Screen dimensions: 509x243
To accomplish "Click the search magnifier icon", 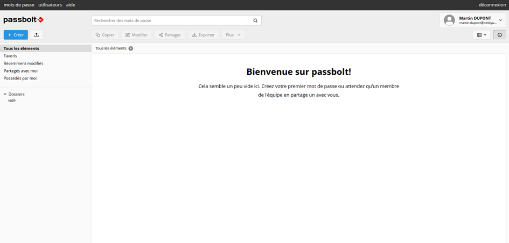I will 255,20.
